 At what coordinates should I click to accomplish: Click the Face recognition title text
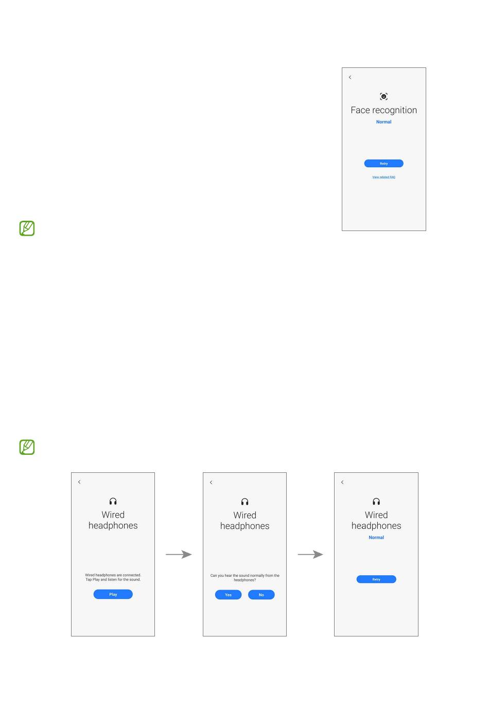(383, 110)
